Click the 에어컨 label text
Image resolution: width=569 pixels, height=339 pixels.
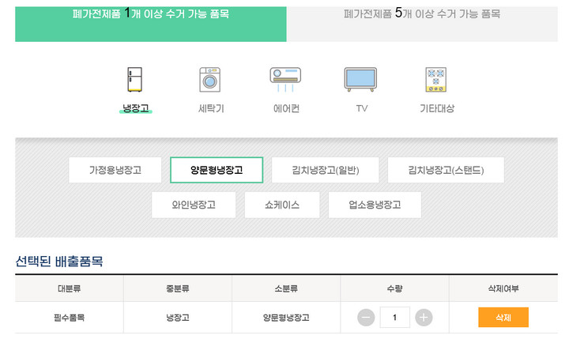click(286, 108)
